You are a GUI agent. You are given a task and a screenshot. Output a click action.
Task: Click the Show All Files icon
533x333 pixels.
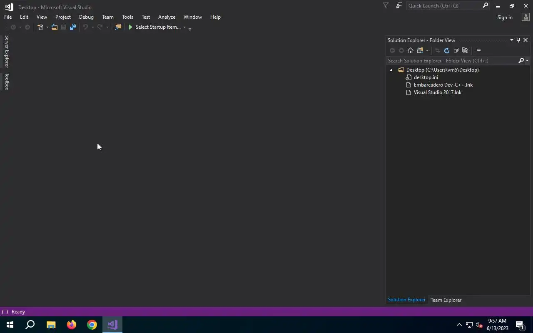(465, 50)
